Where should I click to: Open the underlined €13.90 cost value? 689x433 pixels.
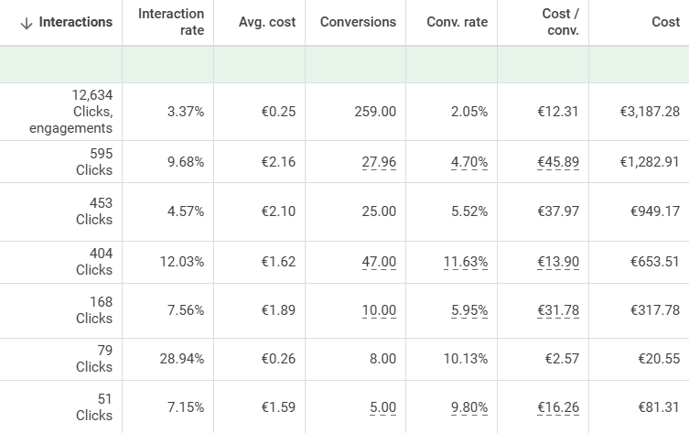click(x=558, y=262)
